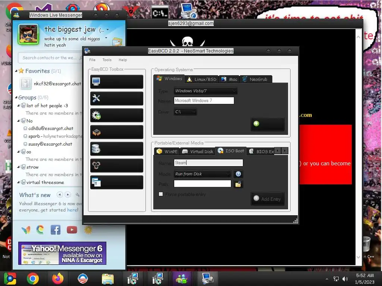Open the Recycle Bin on the desktop
This screenshot has width=382, height=286.
pyautogui.click(x=366, y=244)
